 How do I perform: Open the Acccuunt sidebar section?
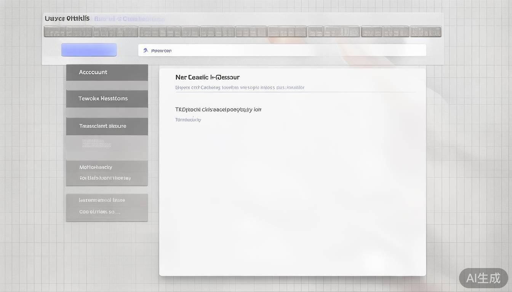[107, 72]
